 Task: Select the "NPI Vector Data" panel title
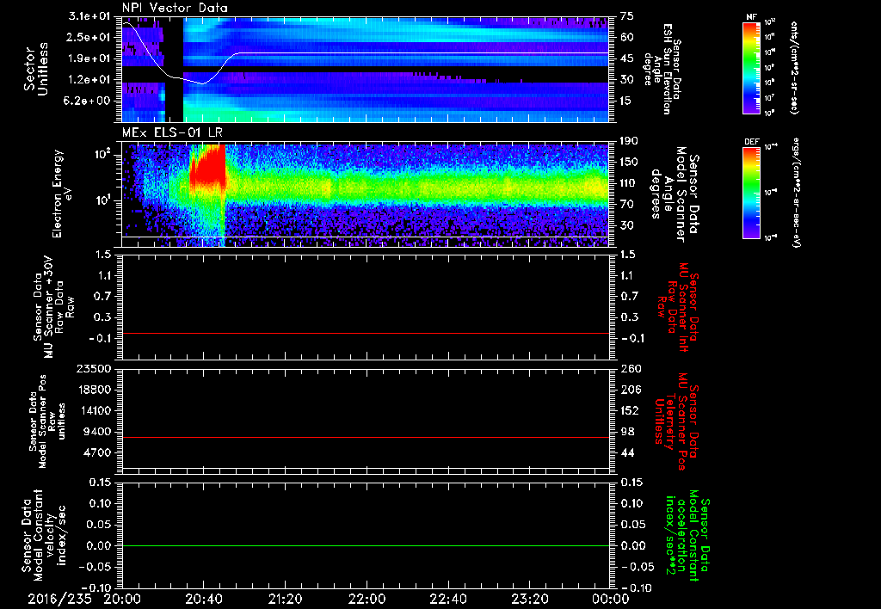(175, 8)
